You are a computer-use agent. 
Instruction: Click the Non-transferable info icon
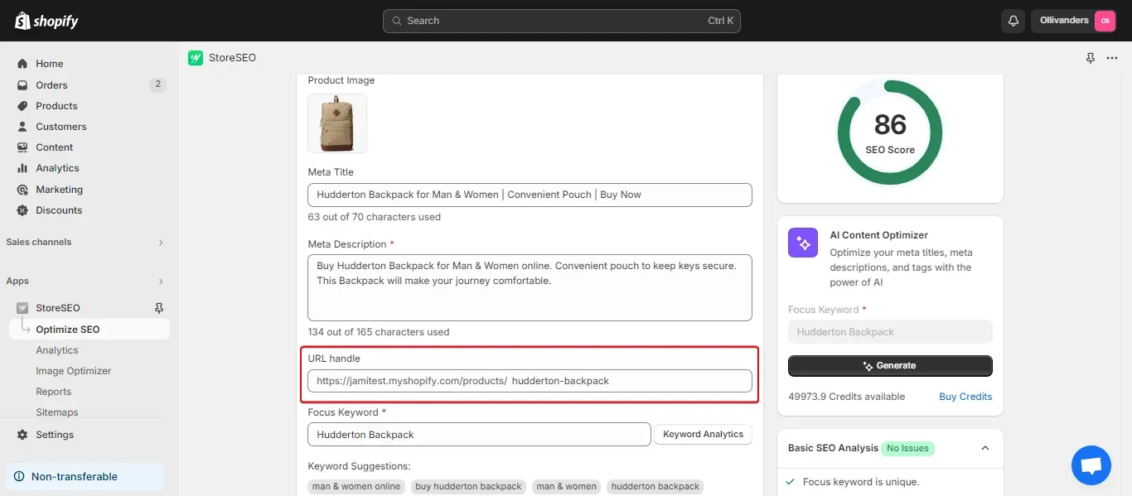[19, 477]
